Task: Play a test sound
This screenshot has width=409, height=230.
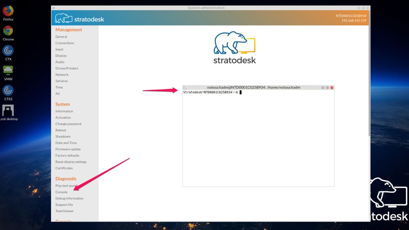Action: [67, 185]
